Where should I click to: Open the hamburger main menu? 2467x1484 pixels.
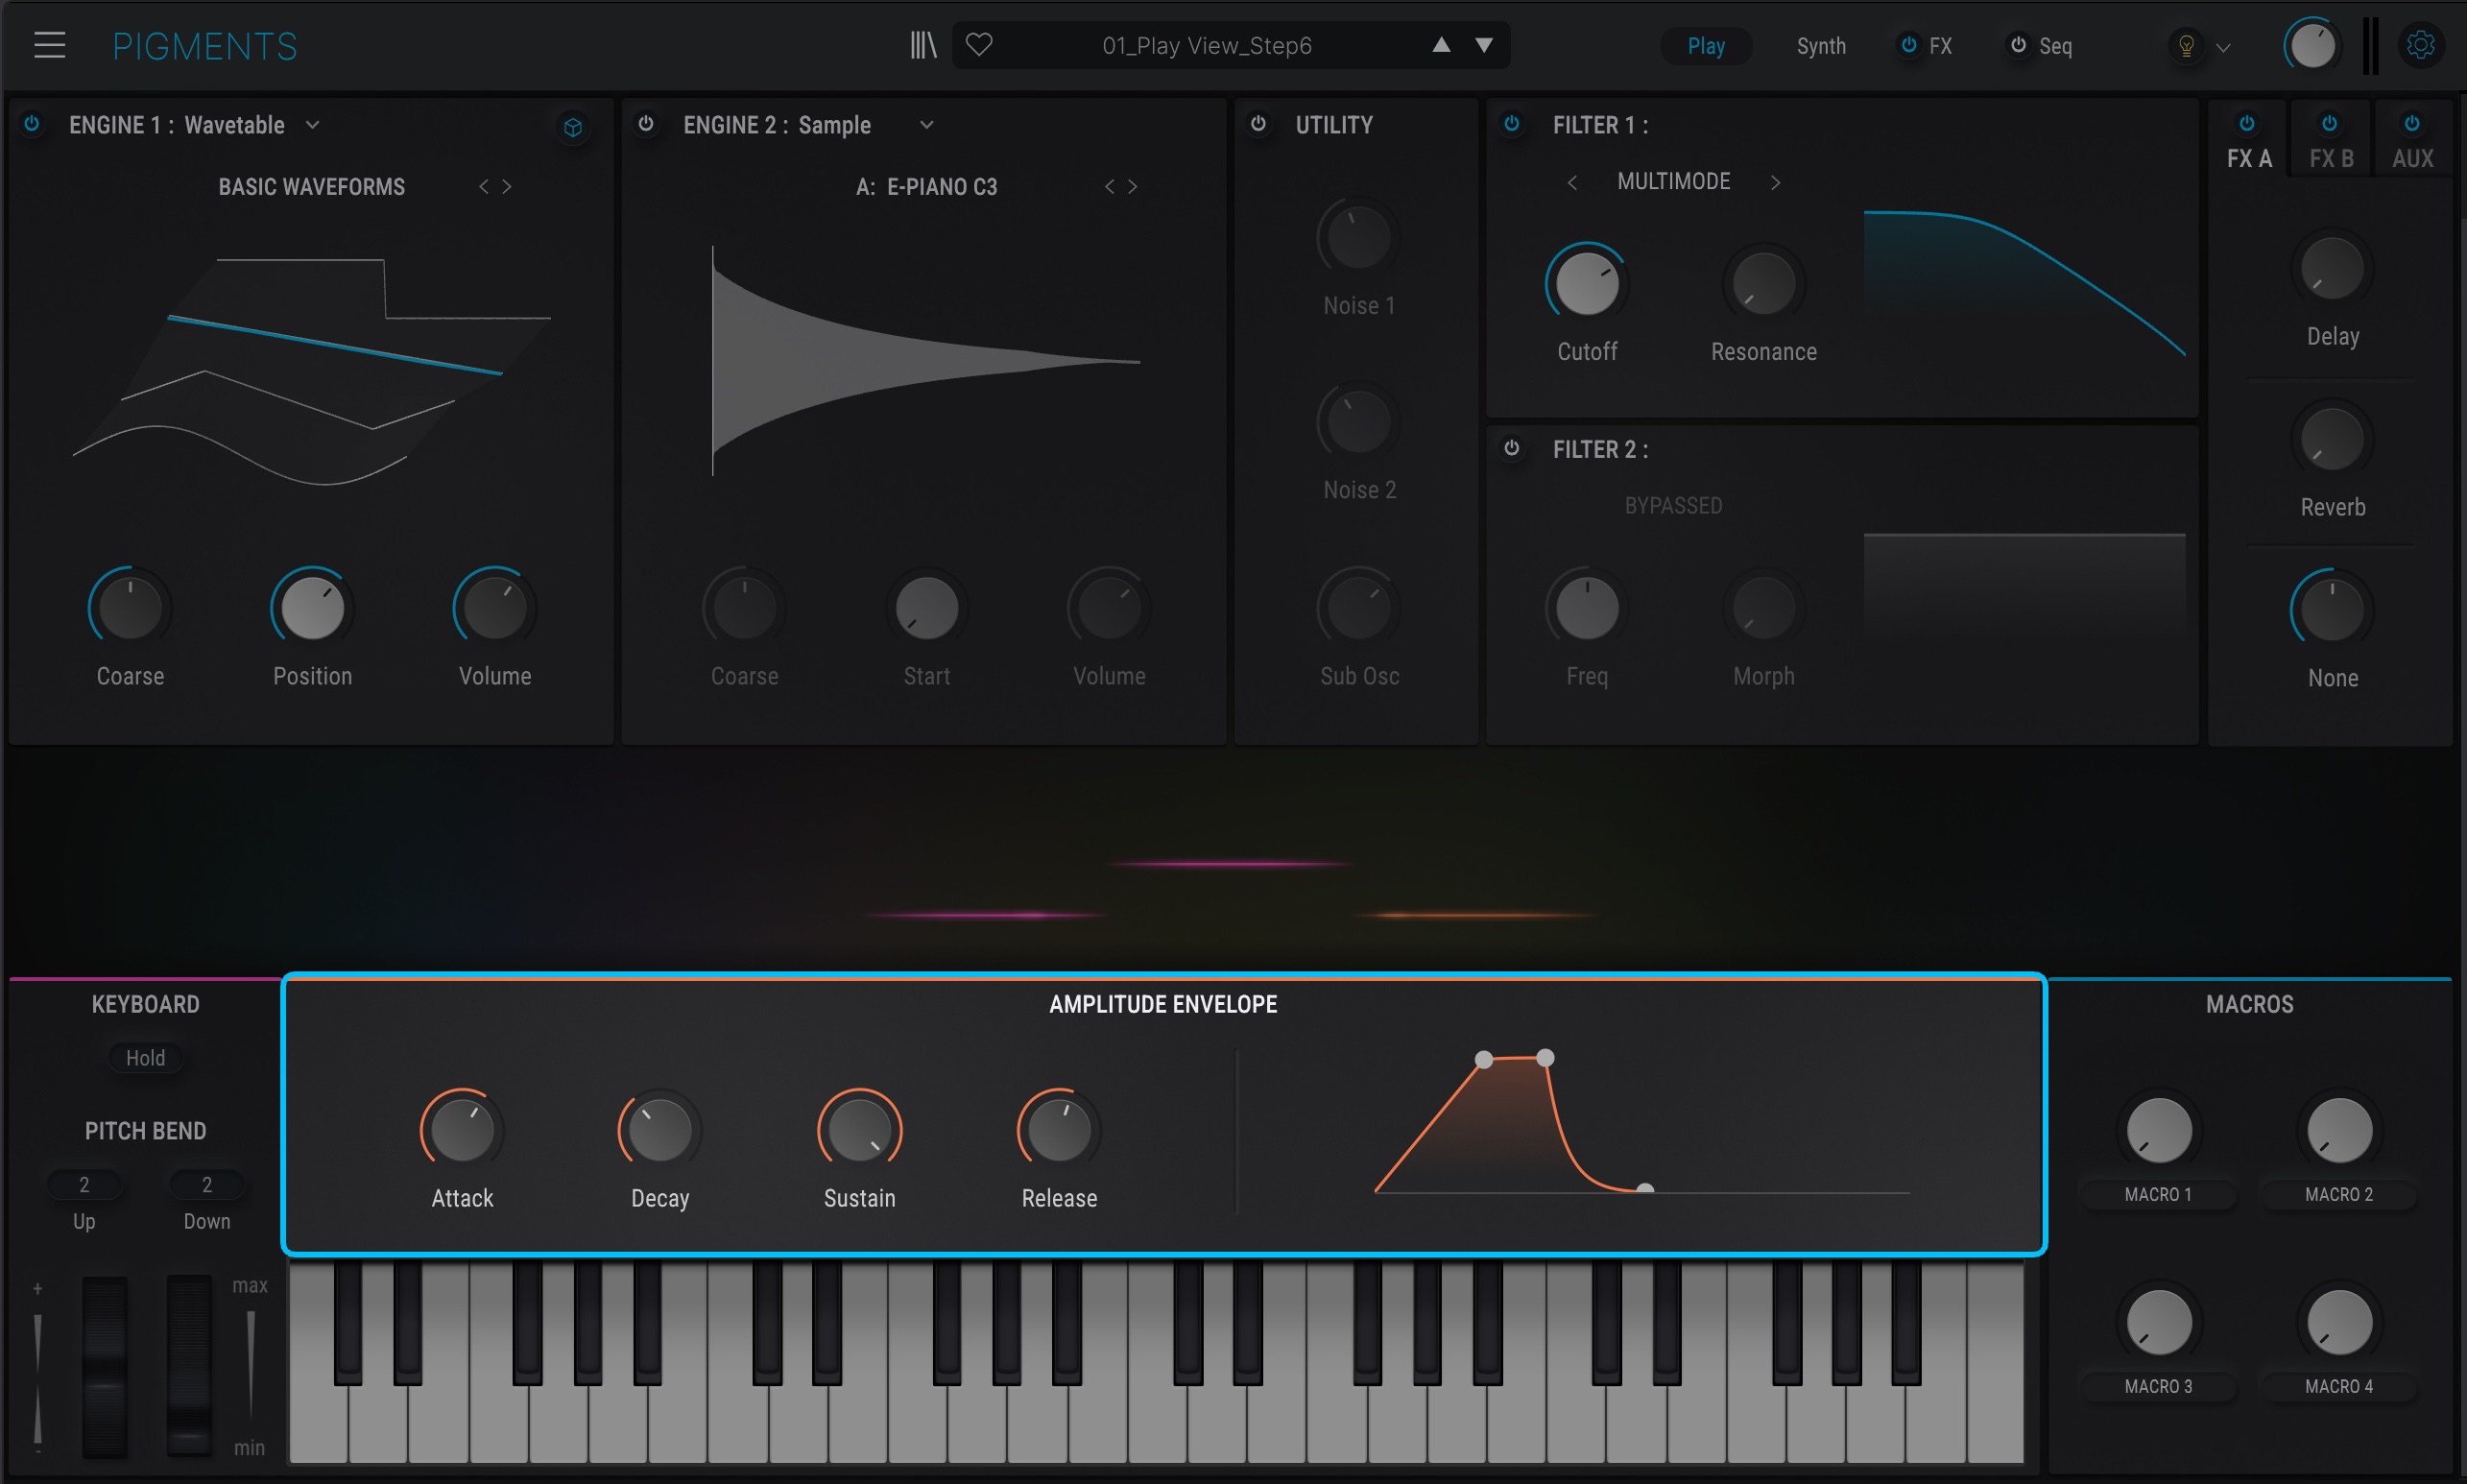49,45
